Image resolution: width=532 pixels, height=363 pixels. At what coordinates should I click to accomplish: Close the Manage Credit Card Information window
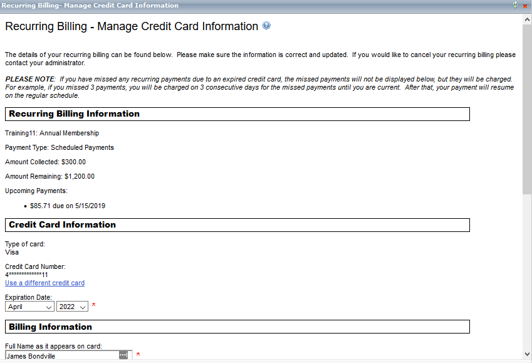tap(524, 5)
